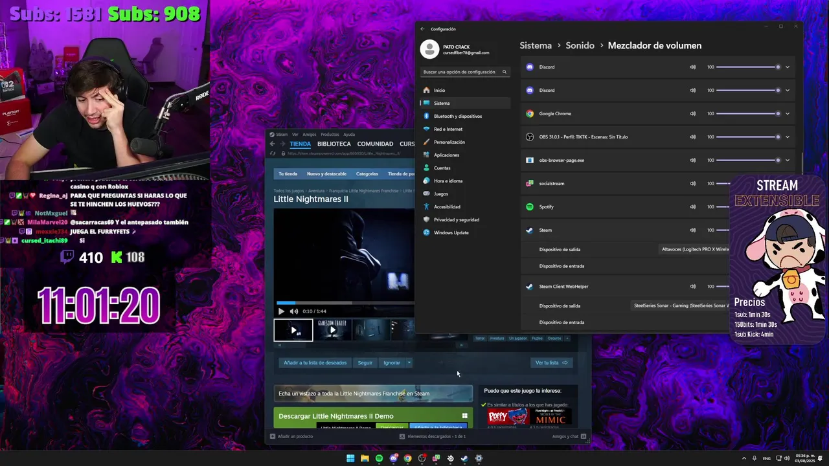
Task: Open Cuentas settings
Action: (465, 168)
